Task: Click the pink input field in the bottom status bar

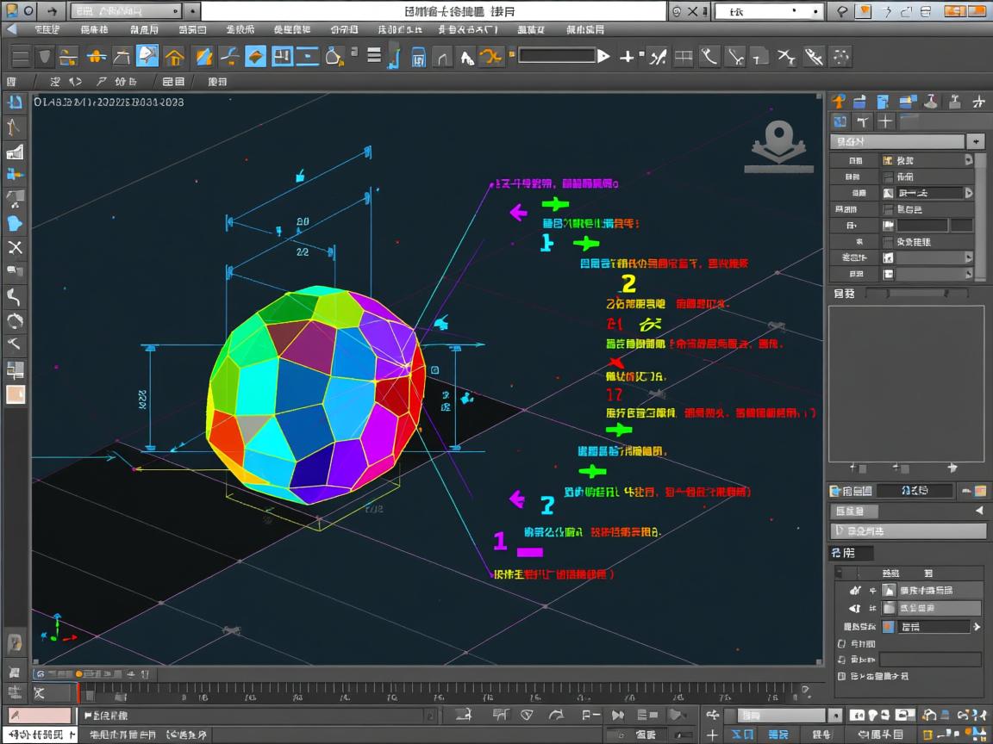Action: 40,716
